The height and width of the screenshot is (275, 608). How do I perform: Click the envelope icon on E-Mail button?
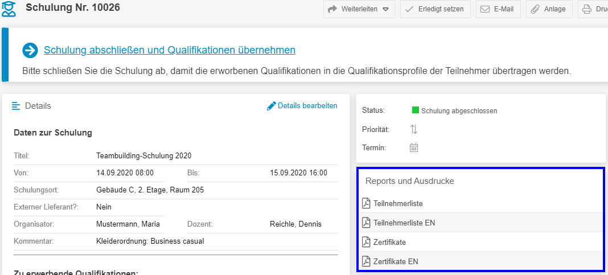485,9
